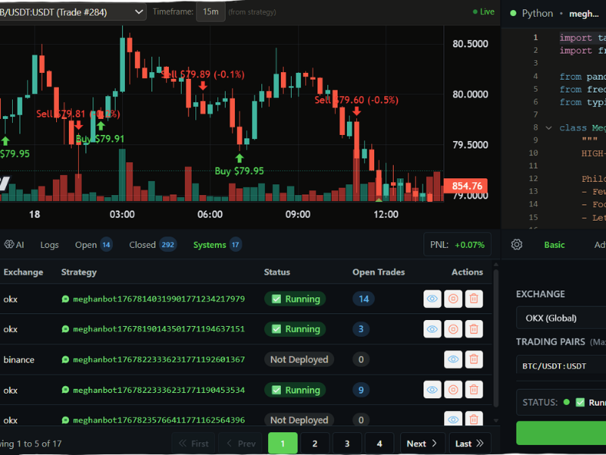Image resolution: width=606 pixels, height=455 pixels.
Task: Collapse the MeghanBot class in the code editor
Action: 548,127
